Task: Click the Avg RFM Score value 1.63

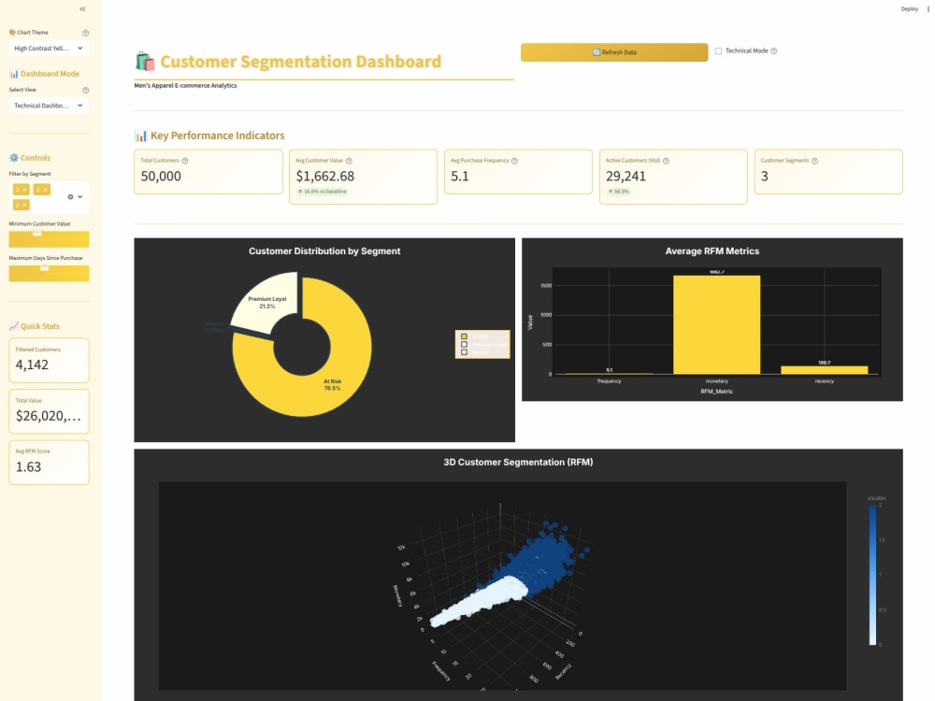Action: pos(29,466)
